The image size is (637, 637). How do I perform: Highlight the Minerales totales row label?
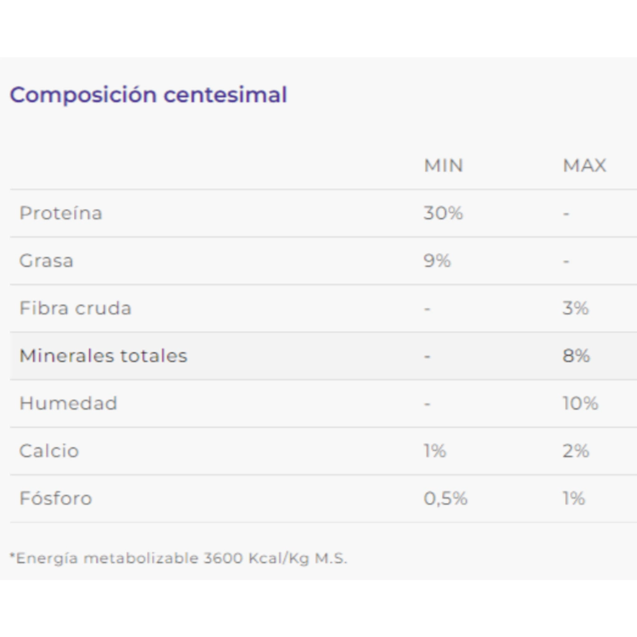pos(103,356)
